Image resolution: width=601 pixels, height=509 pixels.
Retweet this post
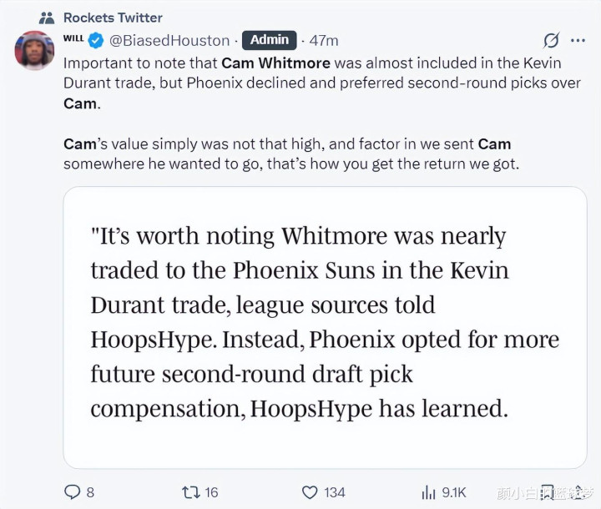tap(189, 491)
